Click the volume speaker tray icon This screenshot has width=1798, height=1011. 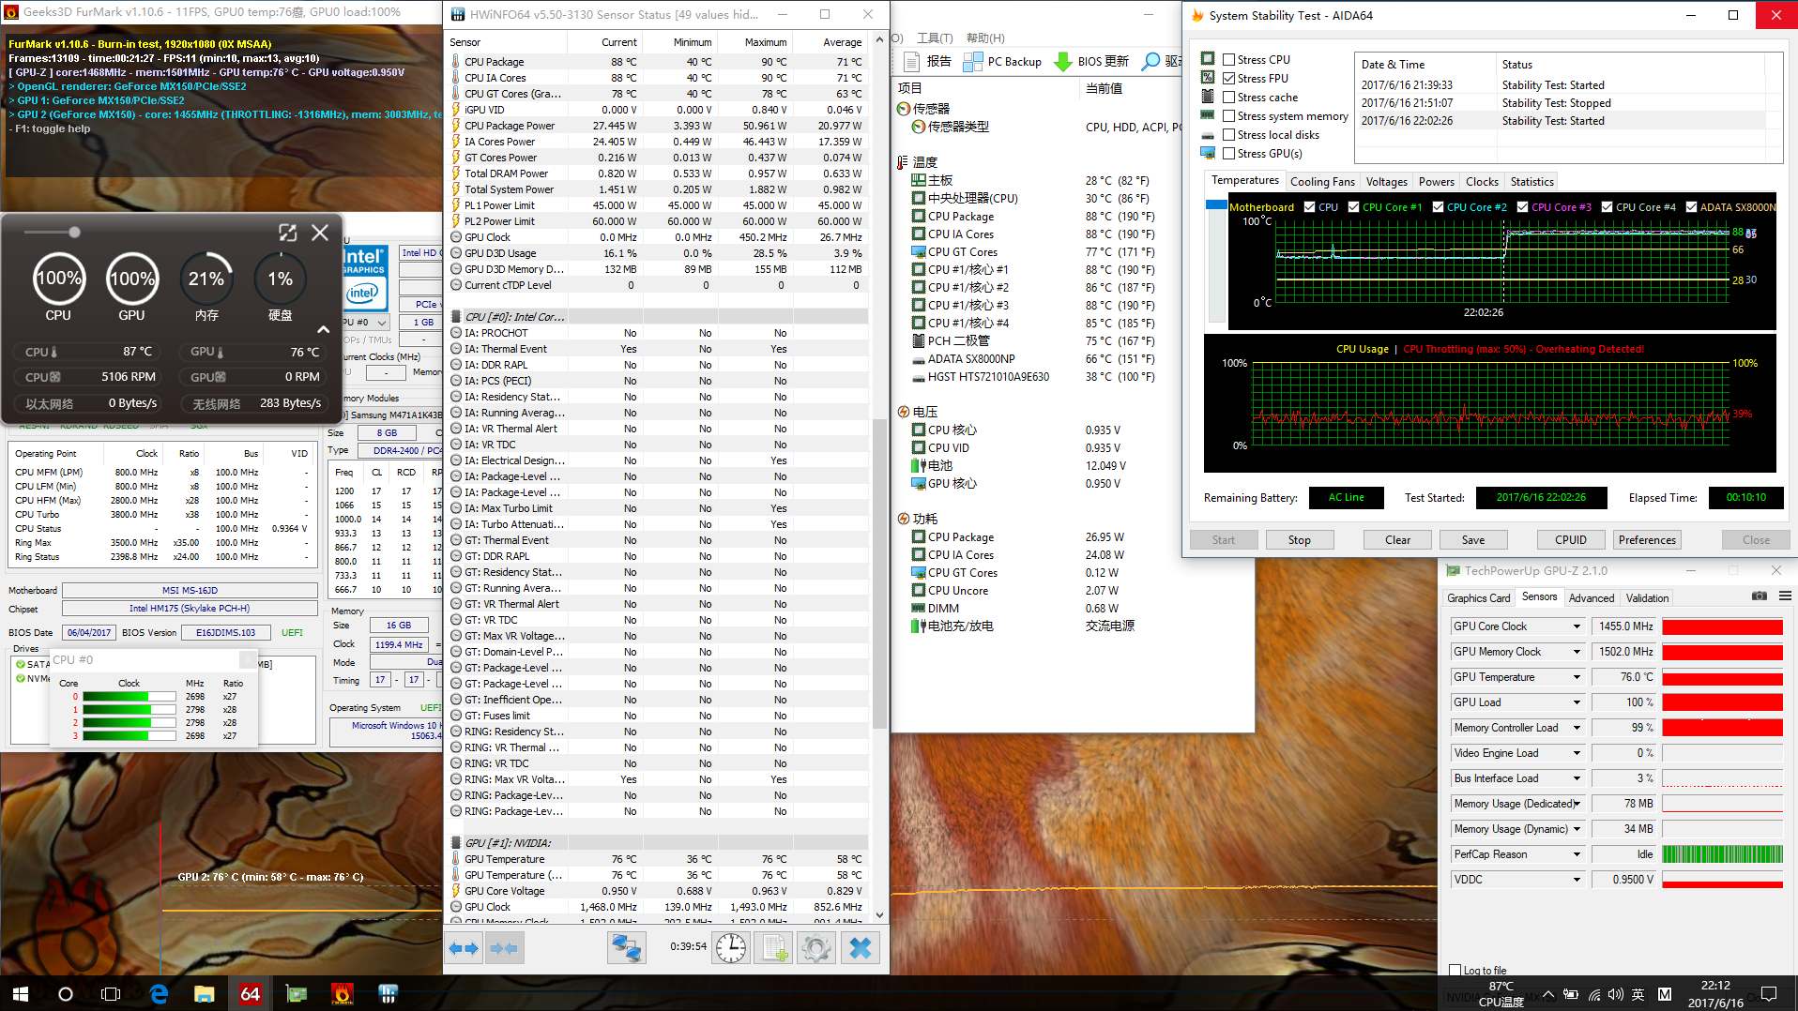pyautogui.click(x=1615, y=994)
